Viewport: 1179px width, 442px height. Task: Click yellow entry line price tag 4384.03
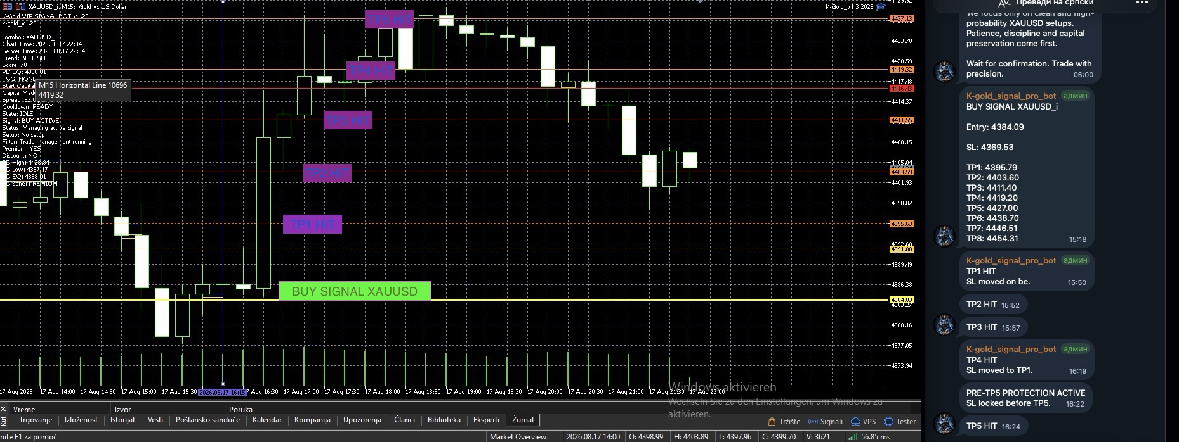click(902, 300)
